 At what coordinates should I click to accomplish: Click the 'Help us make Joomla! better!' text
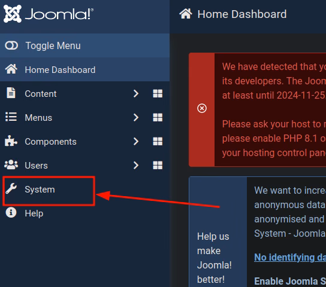214,258
